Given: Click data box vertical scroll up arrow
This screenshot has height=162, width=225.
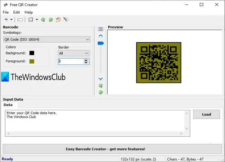Looking at the screenshot, I should [187, 113].
